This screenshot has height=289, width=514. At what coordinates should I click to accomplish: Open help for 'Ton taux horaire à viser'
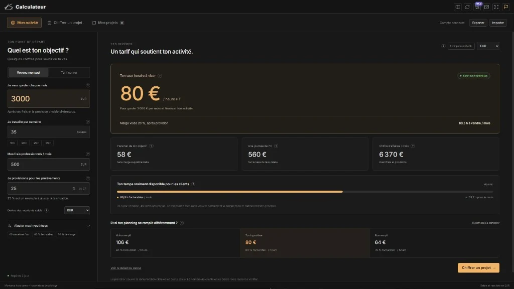click(x=160, y=76)
